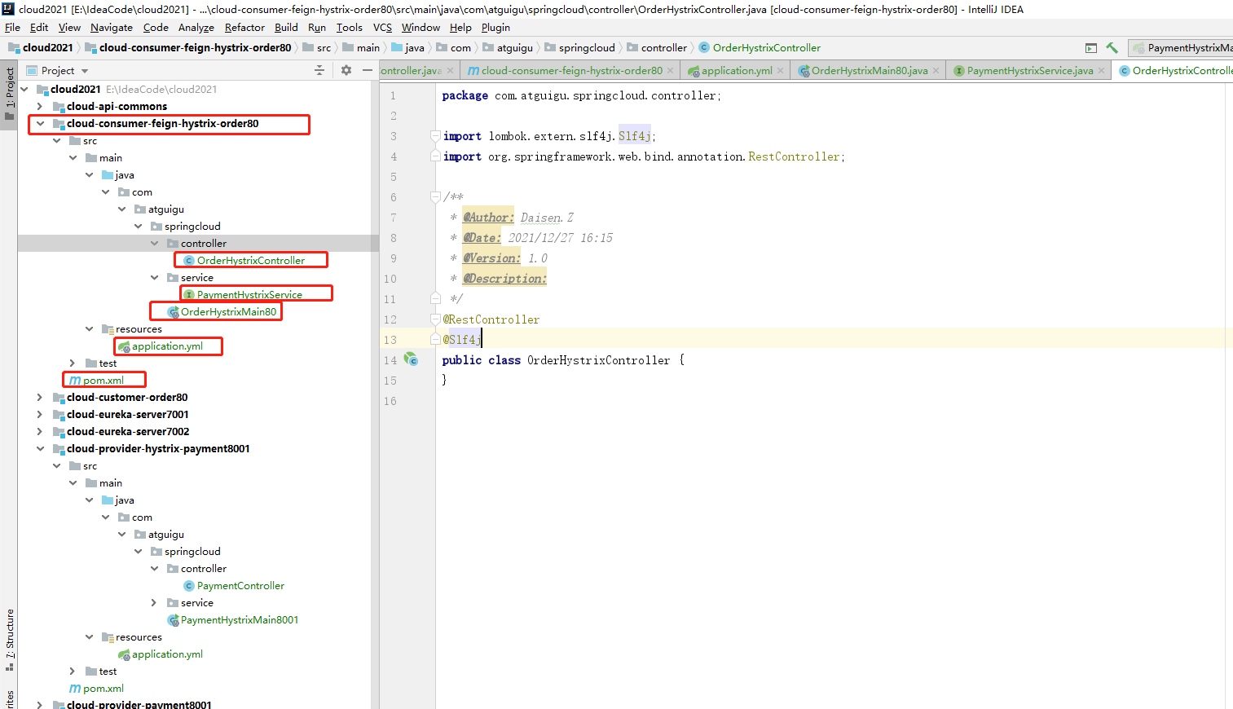Open the Code menu
The width and height of the screenshot is (1233, 709).
(x=156, y=28)
